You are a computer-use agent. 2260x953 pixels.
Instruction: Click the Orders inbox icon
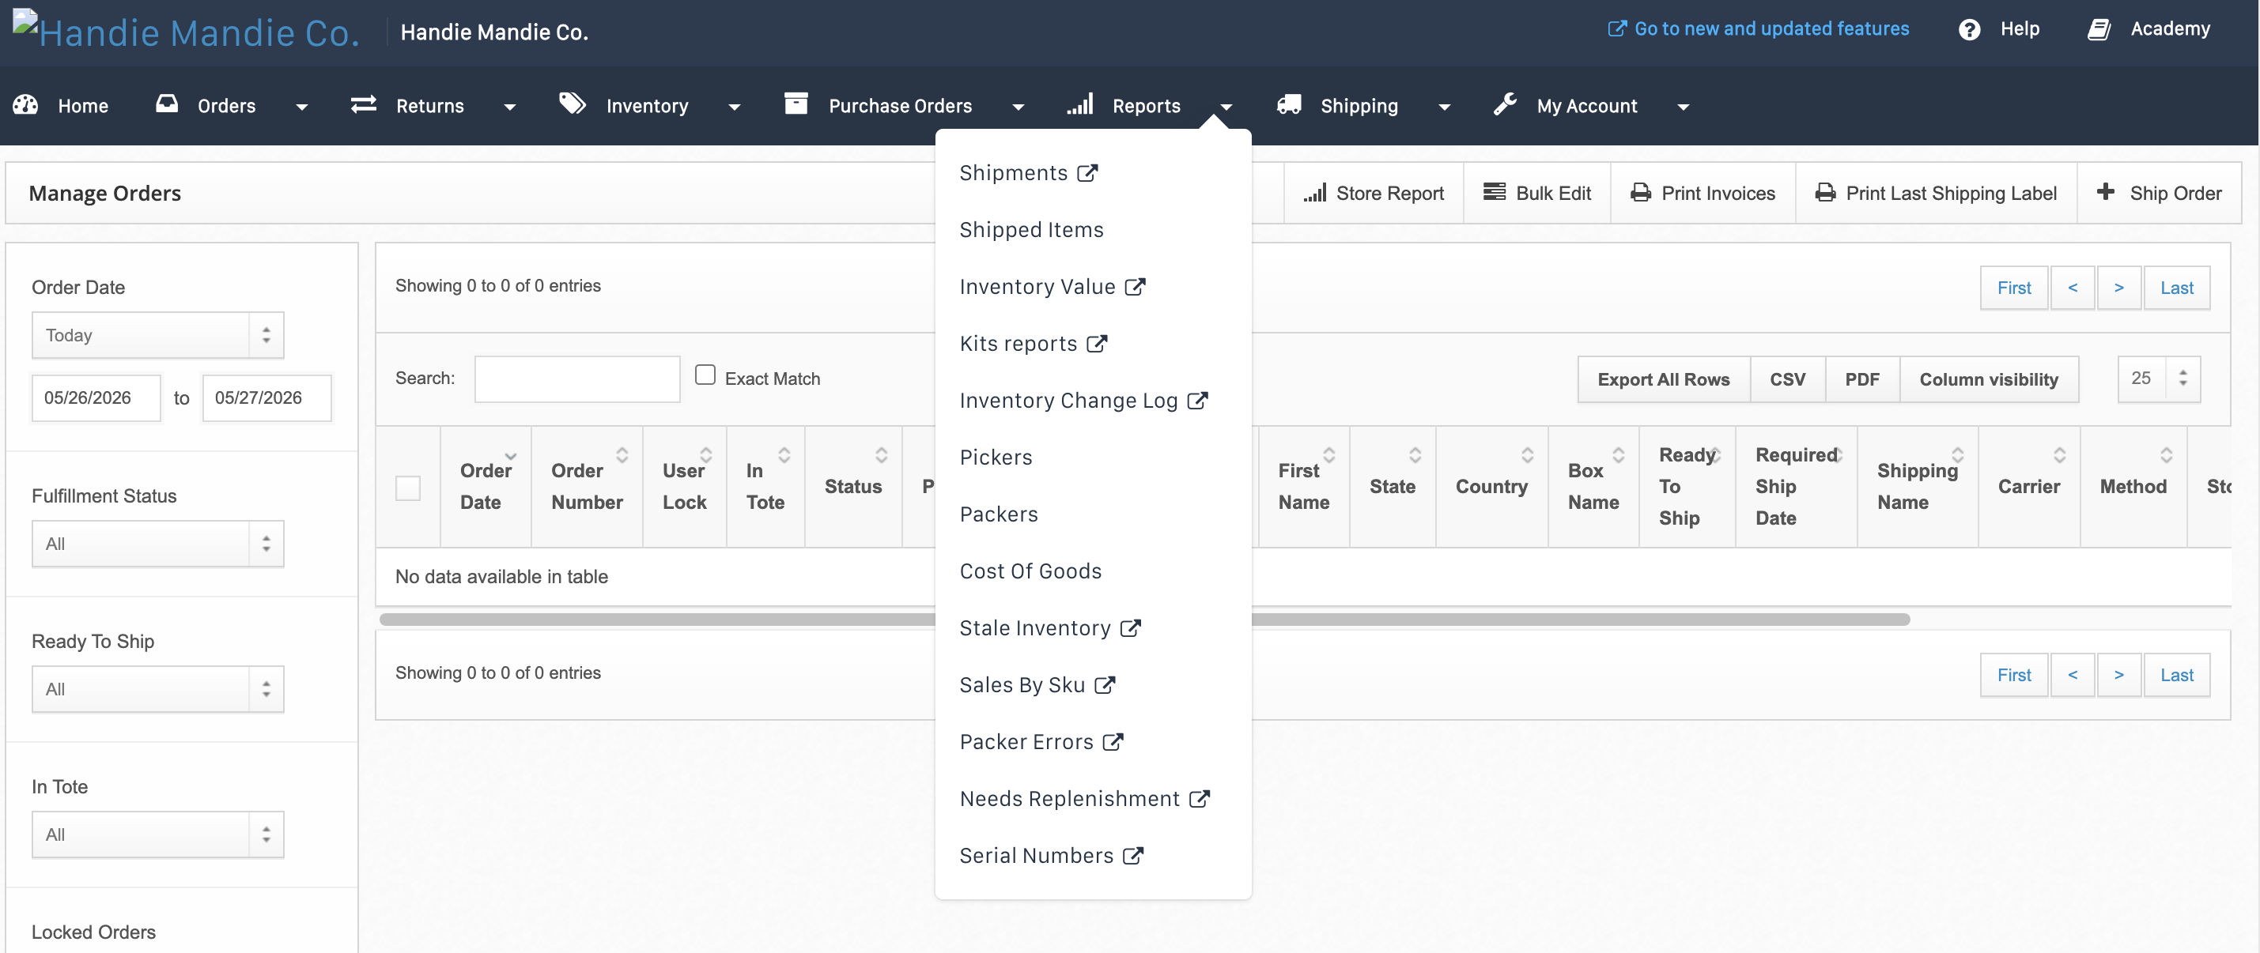[x=167, y=104]
